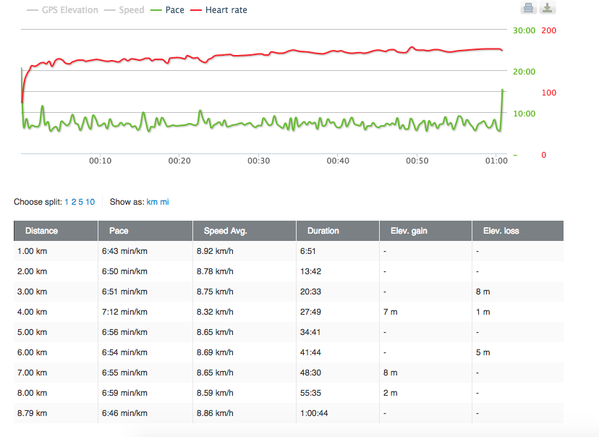Click the download chart icon
This screenshot has height=437, width=599.
click(548, 8)
